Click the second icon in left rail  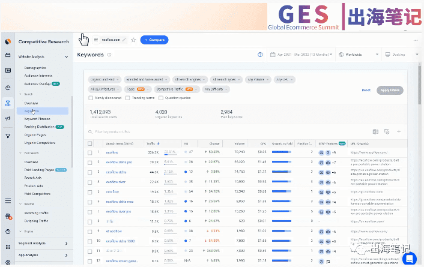click(x=8, y=55)
